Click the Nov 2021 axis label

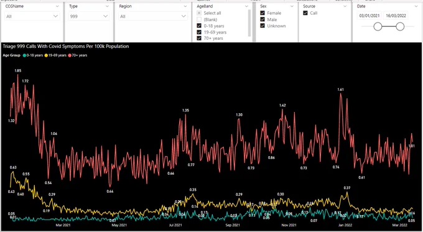tap(289, 225)
